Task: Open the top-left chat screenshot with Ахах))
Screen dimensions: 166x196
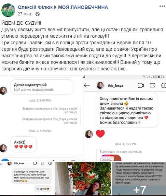Action: pos(41,118)
